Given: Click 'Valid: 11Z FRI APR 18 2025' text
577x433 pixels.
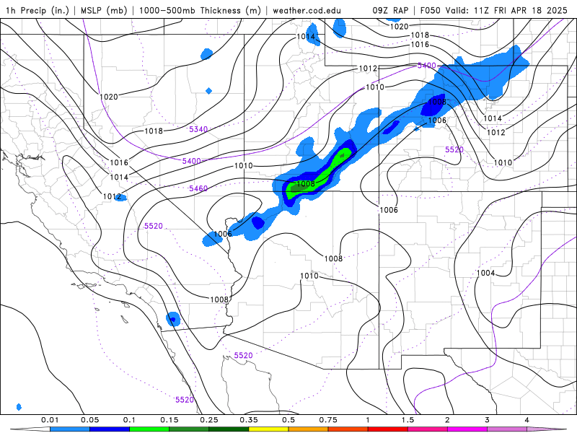Looking at the screenshot, I should (x=506, y=10).
